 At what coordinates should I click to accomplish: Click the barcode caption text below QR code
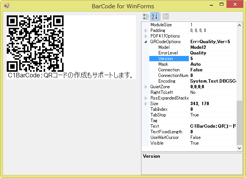coord(70,75)
